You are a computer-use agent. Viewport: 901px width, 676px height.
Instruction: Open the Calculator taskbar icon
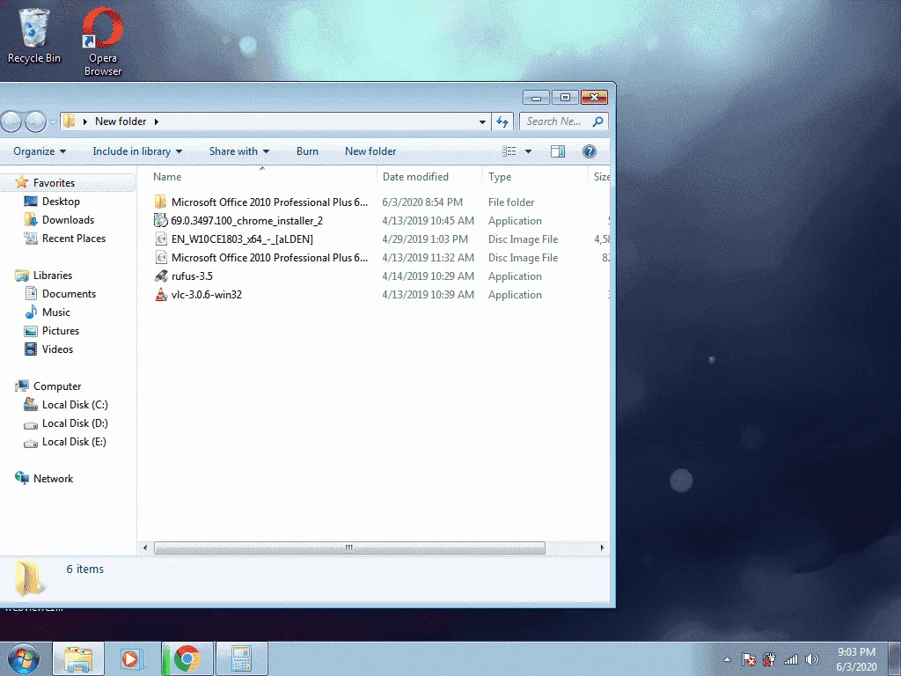[242, 658]
